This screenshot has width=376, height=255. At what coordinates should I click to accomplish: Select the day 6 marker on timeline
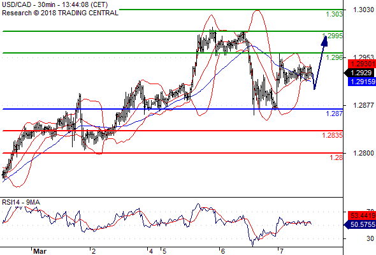pyautogui.click(x=223, y=251)
